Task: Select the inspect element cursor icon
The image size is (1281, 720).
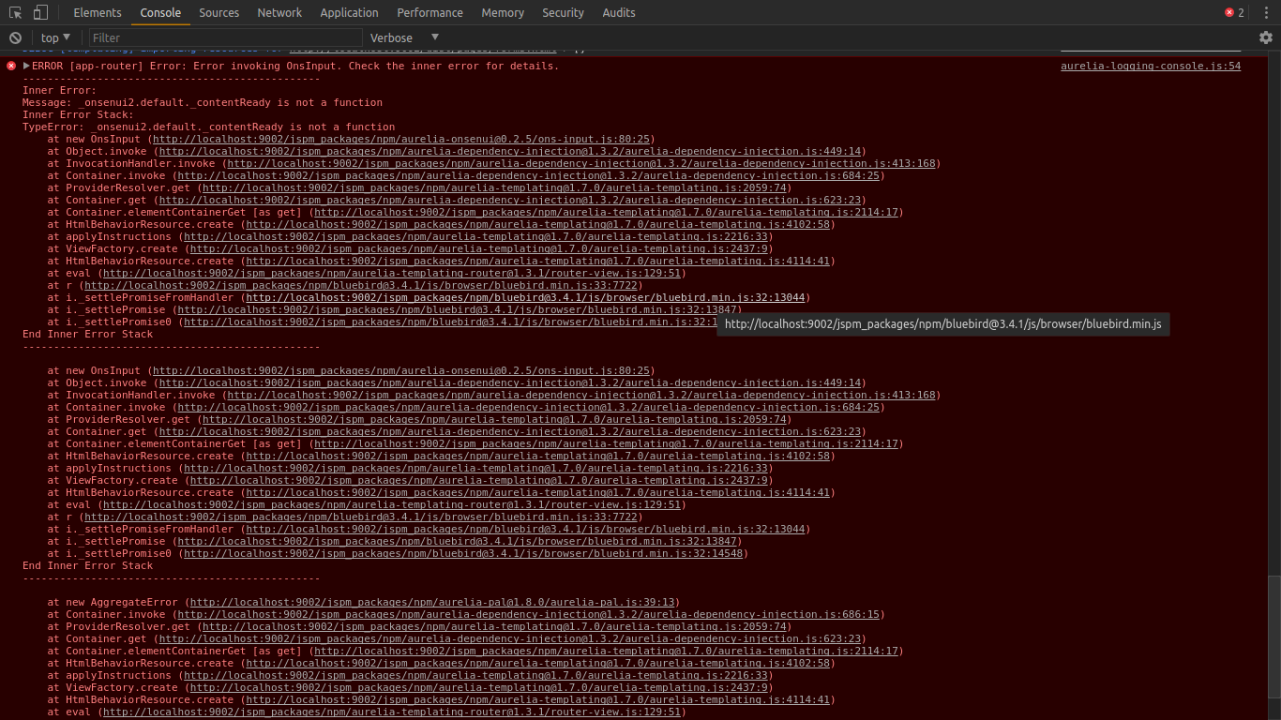Action: click(x=14, y=12)
